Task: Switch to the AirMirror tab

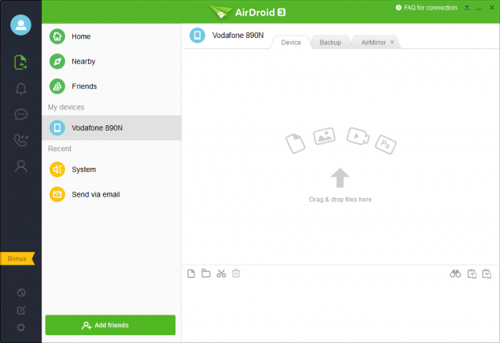Action: (x=373, y=42)
